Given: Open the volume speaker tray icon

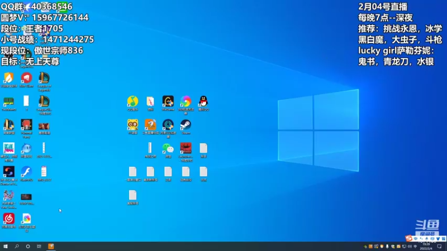Looking at the screenshot, I should (410, 247).
